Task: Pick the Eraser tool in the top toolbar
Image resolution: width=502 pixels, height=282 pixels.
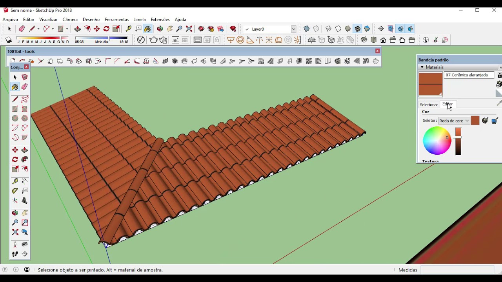Action: (22, 29)
